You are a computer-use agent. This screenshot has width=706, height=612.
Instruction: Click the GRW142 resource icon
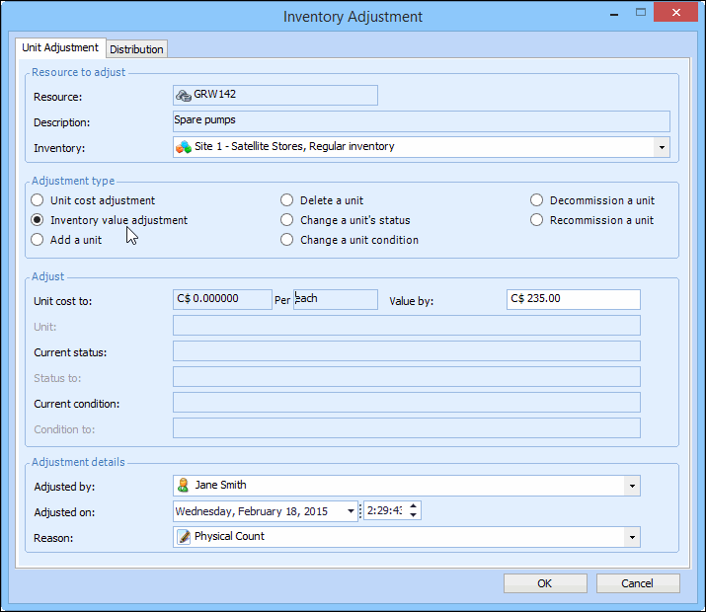(x=183, y=95)
